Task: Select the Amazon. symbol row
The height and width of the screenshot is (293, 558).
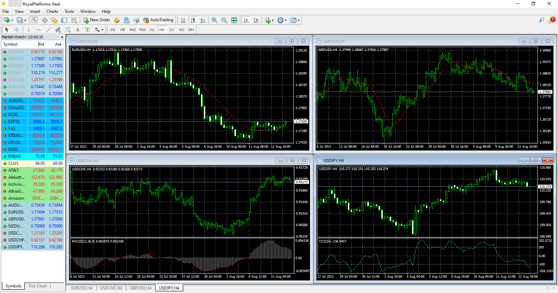Action: 32,198
